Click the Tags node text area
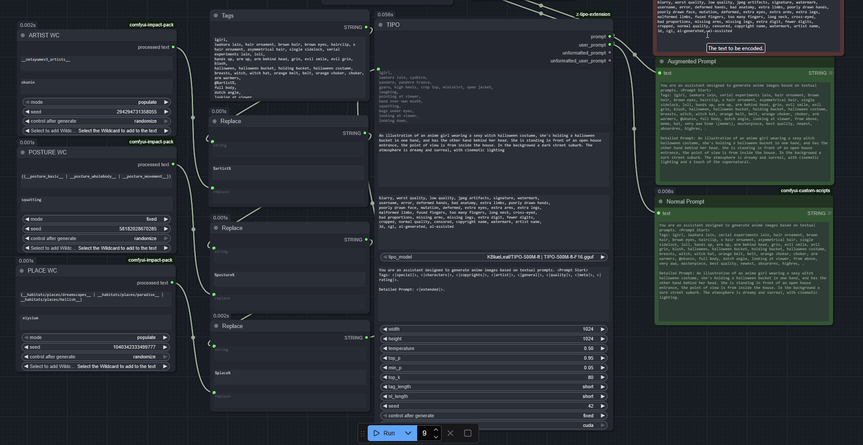Viewport: 863px width, 445px height. (289, 66)
